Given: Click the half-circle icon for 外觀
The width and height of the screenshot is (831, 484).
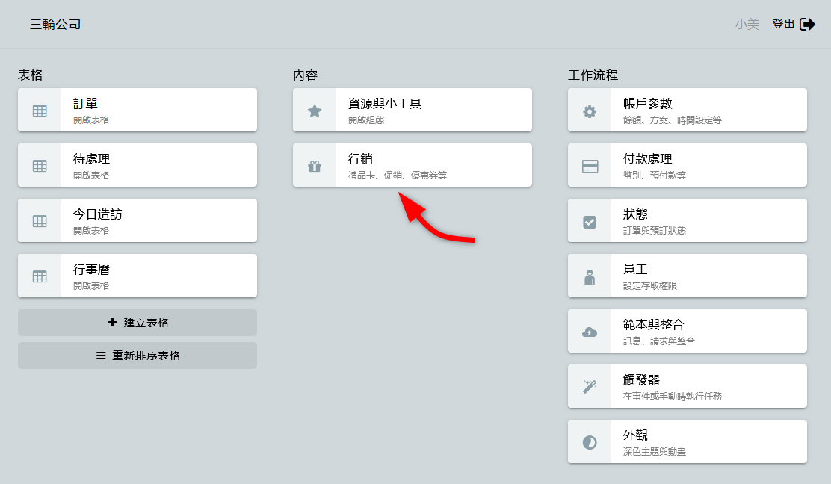Looking at the screenshot, I should coord(590,442).
